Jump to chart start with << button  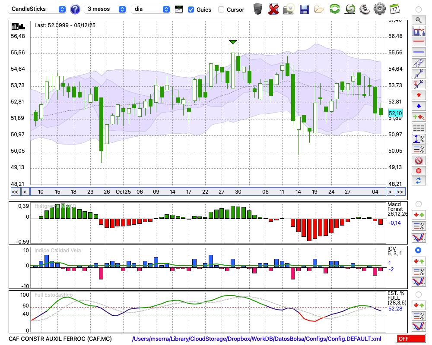pos(15,192)
